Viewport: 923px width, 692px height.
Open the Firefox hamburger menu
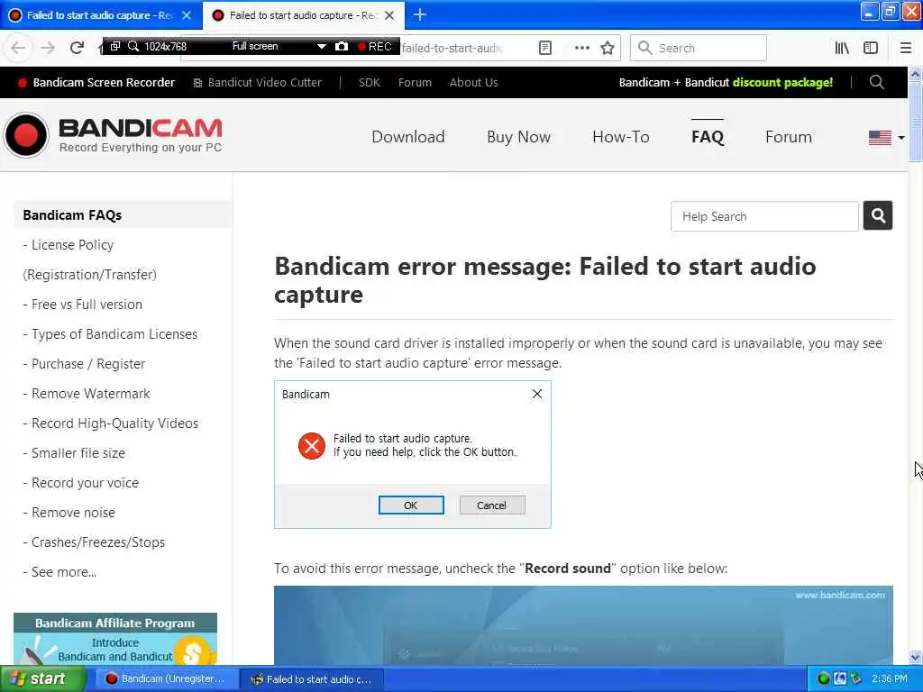pyautogui.click(x=905, y=48)
